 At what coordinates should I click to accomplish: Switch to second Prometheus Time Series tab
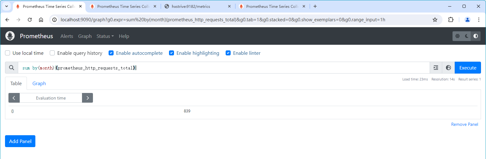[x=123, y=6]
